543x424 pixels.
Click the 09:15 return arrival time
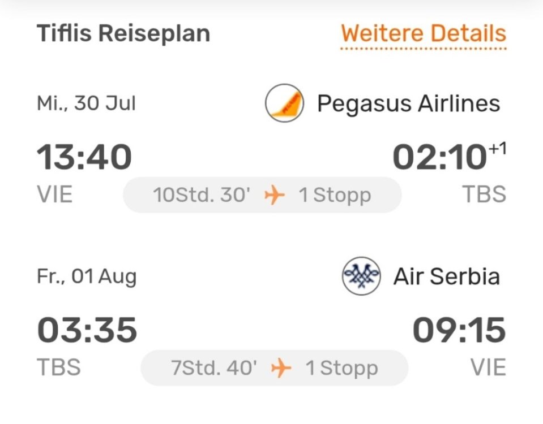pos(459,330)
